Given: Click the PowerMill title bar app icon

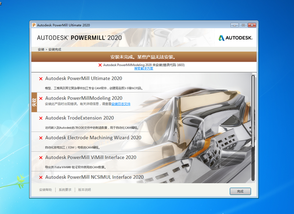Looking at the screenshot, I should [34, 25].
